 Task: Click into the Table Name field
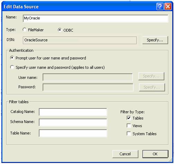(x=73, y=133)
